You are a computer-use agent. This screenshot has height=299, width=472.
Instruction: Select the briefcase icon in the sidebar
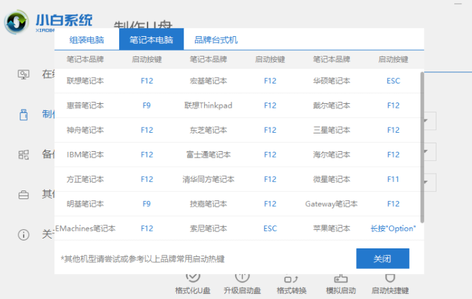tap(24, 195)
